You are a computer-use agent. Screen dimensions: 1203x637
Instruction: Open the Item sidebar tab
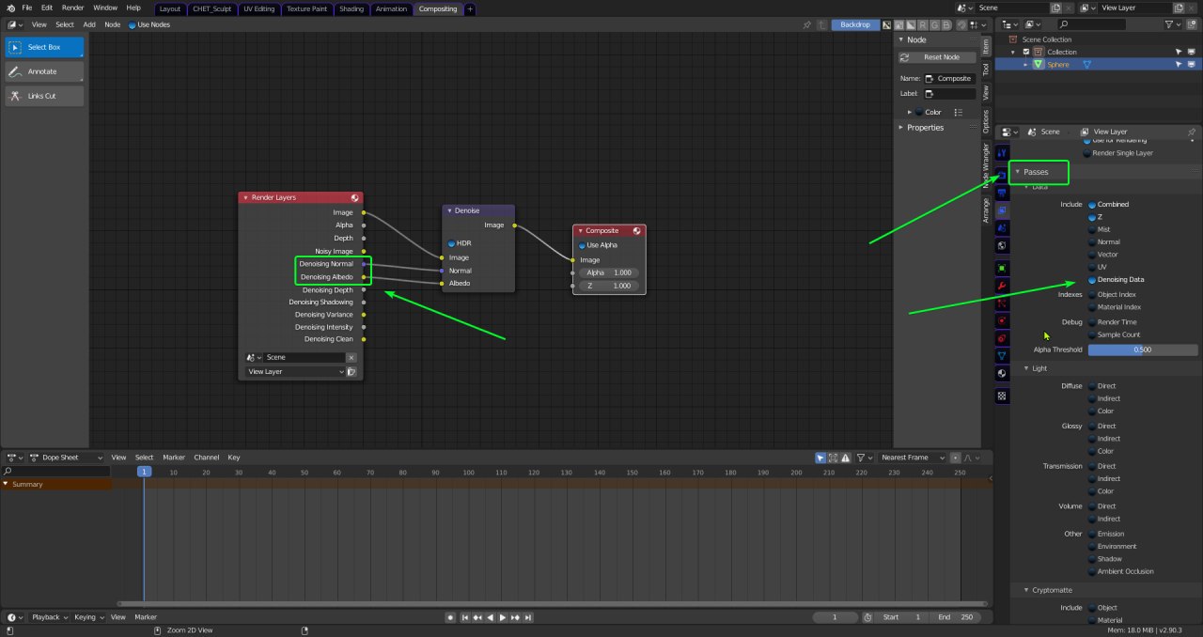click(986, 45)
